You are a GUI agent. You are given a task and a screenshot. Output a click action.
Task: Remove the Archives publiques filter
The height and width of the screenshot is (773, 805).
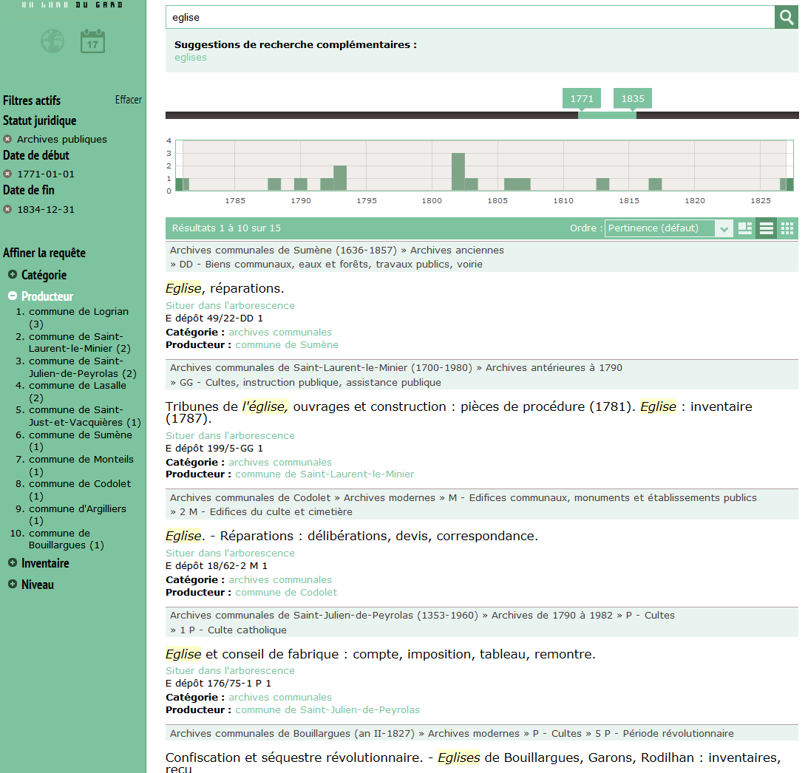click(x=7, y=139)
